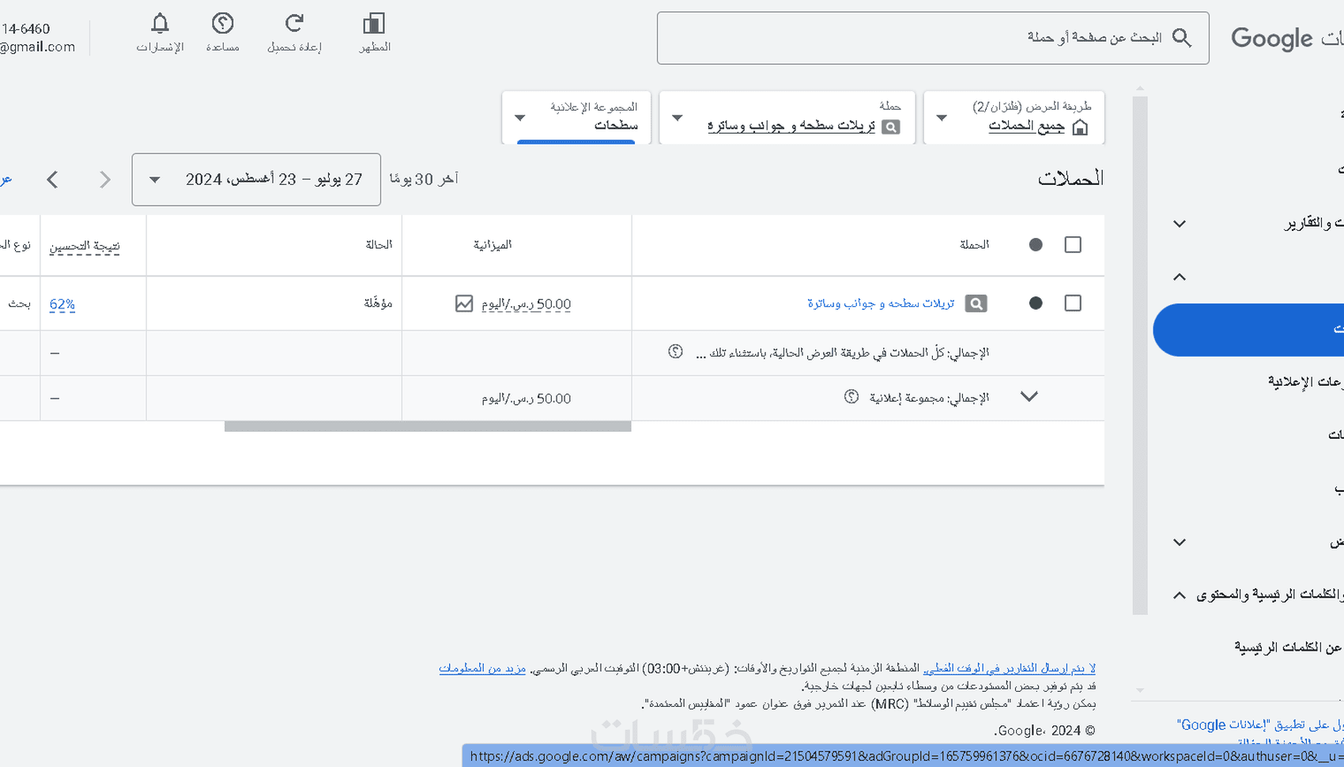The width and height of the screenshot is (1344, 767).
Task: Click the reload refresh icon
Action: pyautogui.click(x=294, y=24)
